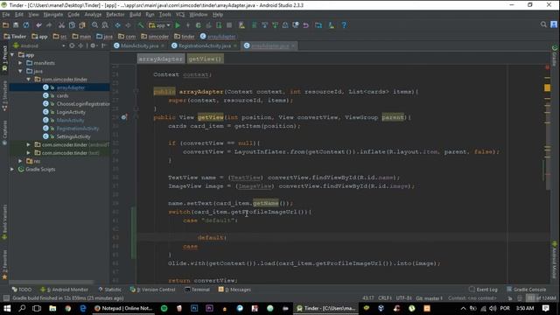The image size is (560, 315).
Task: Switch to MainActivity.java tab
Action: [x=139, y=45]
